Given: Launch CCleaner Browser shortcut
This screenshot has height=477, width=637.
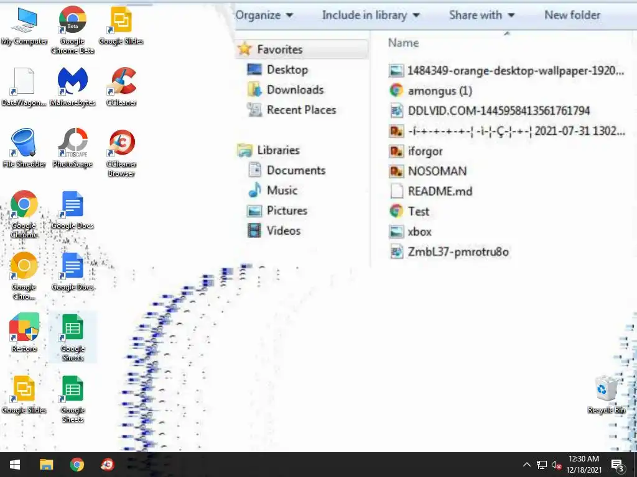Looking at the screenshot, I should pos(121,153).
